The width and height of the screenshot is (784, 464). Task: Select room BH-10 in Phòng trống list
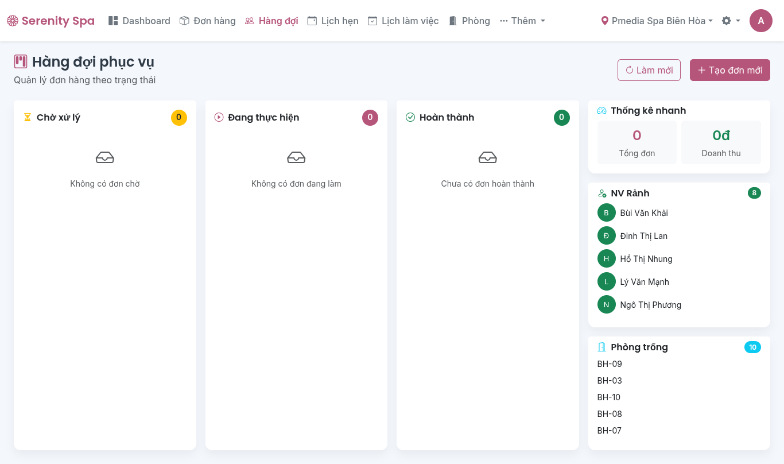608,397
